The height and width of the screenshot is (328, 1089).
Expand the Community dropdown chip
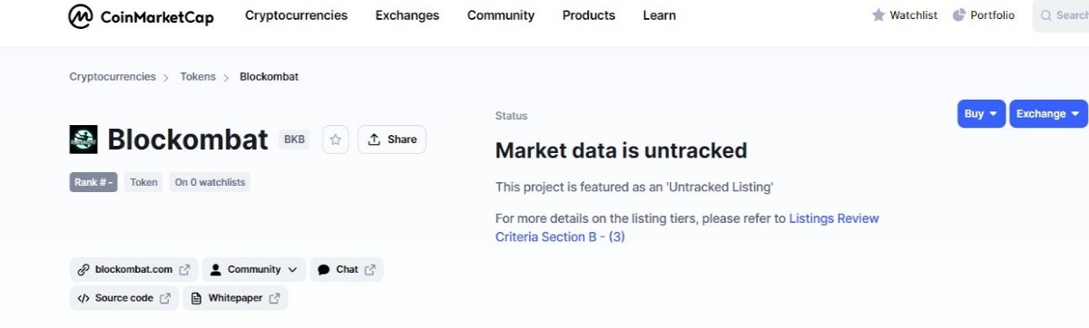254,269
